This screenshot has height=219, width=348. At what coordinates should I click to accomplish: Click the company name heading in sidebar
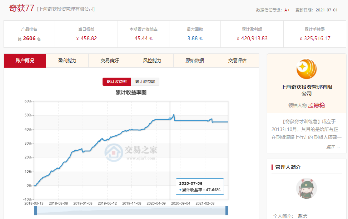pyautogui.click(x=307, y=90)
